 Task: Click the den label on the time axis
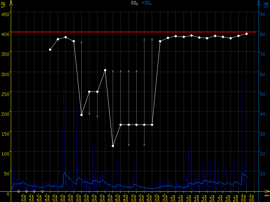pos(267,196)
